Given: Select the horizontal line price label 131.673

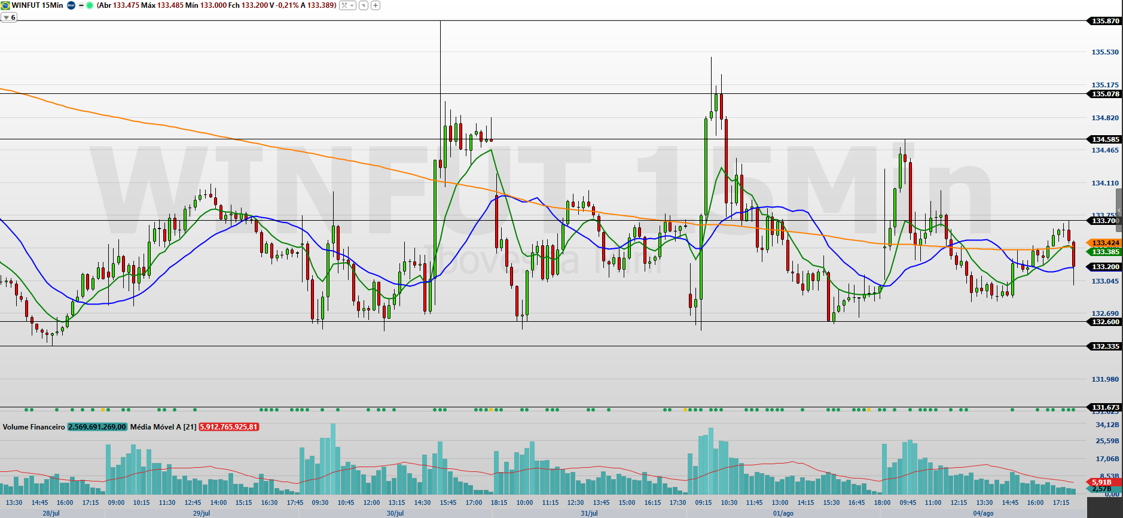Looking at the screenshot, I should click(1104, 407).
